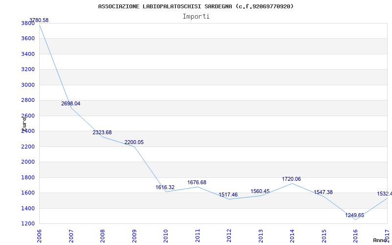Select the 2010 tick on the year axis
Image resolution: width=392 pixels, height=245 pixels.
pos(166,235)
